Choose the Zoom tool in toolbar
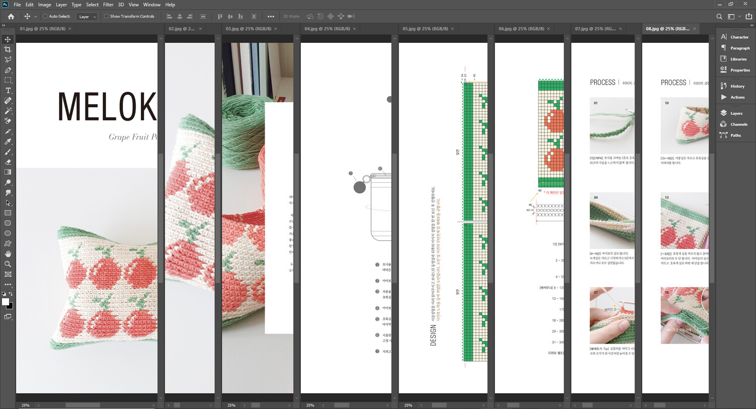The height and width of the screenshot is (409, 756). coord(8,264)
